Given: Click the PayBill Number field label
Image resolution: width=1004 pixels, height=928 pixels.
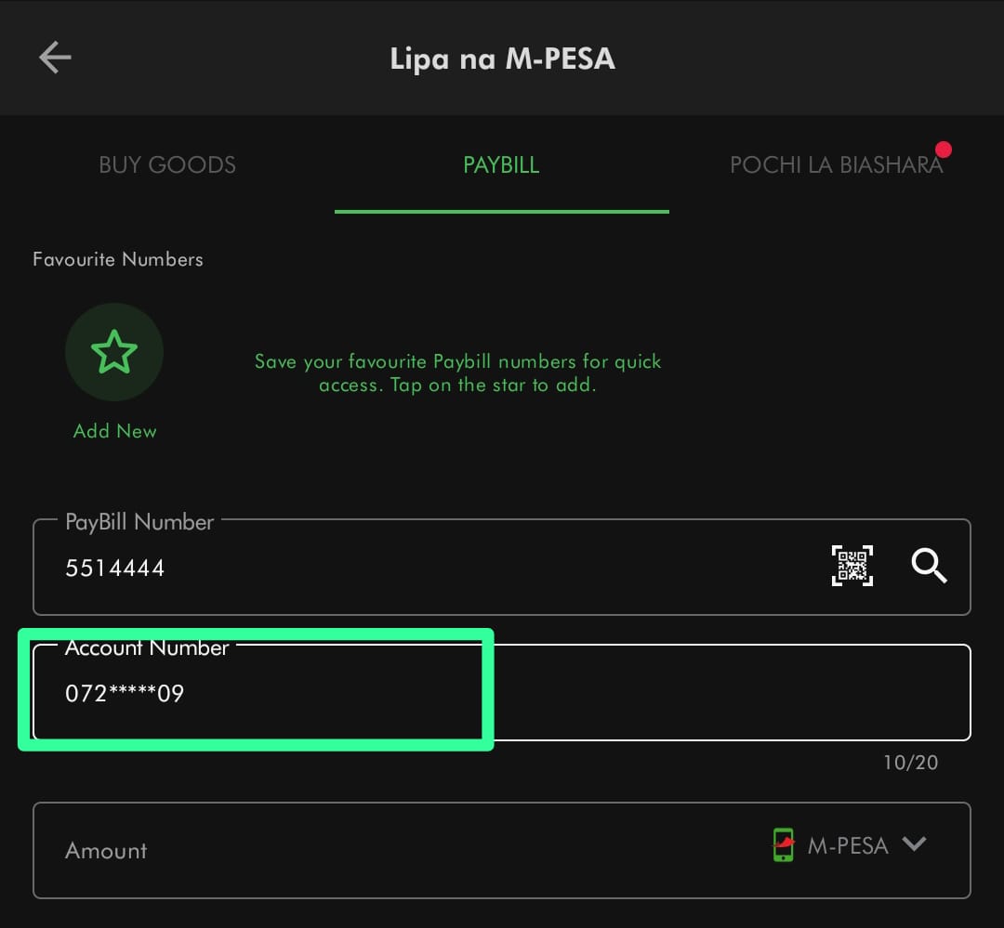Looking at the screenshot, I should (x=139, y=522).
